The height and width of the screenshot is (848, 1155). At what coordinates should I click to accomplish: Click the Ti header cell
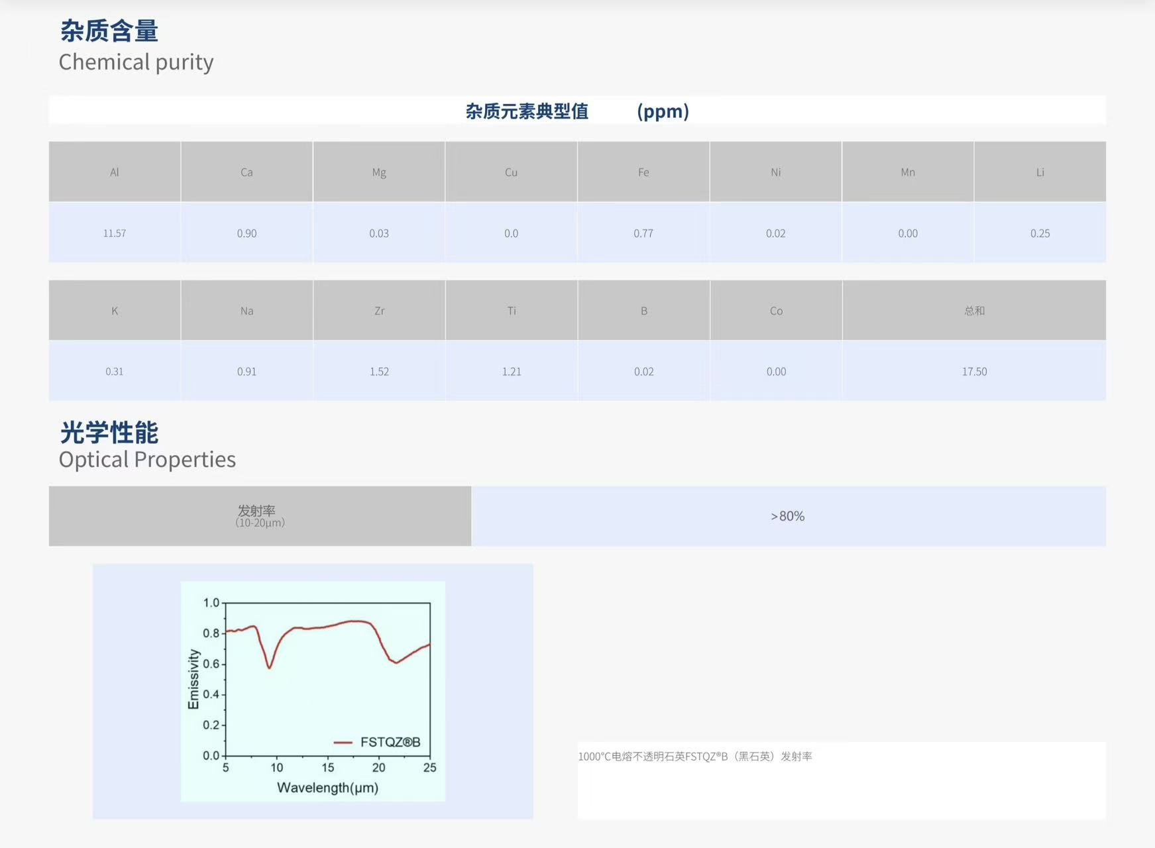click(512, 311)
